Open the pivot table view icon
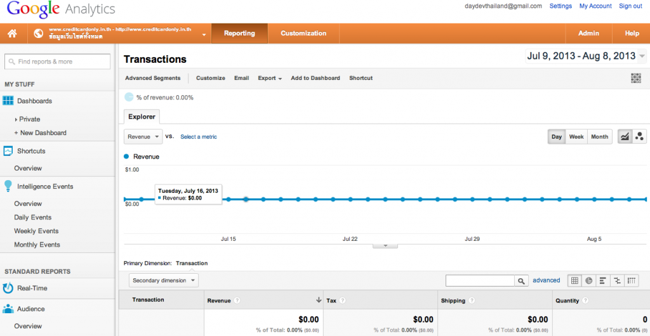The image size is (650, 336). point(630,281)
